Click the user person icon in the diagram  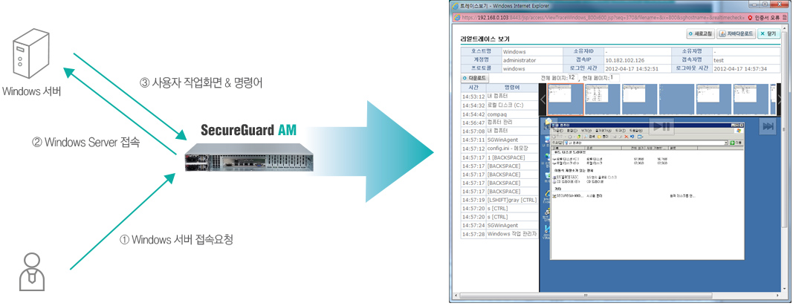click(x=31, y=272)
